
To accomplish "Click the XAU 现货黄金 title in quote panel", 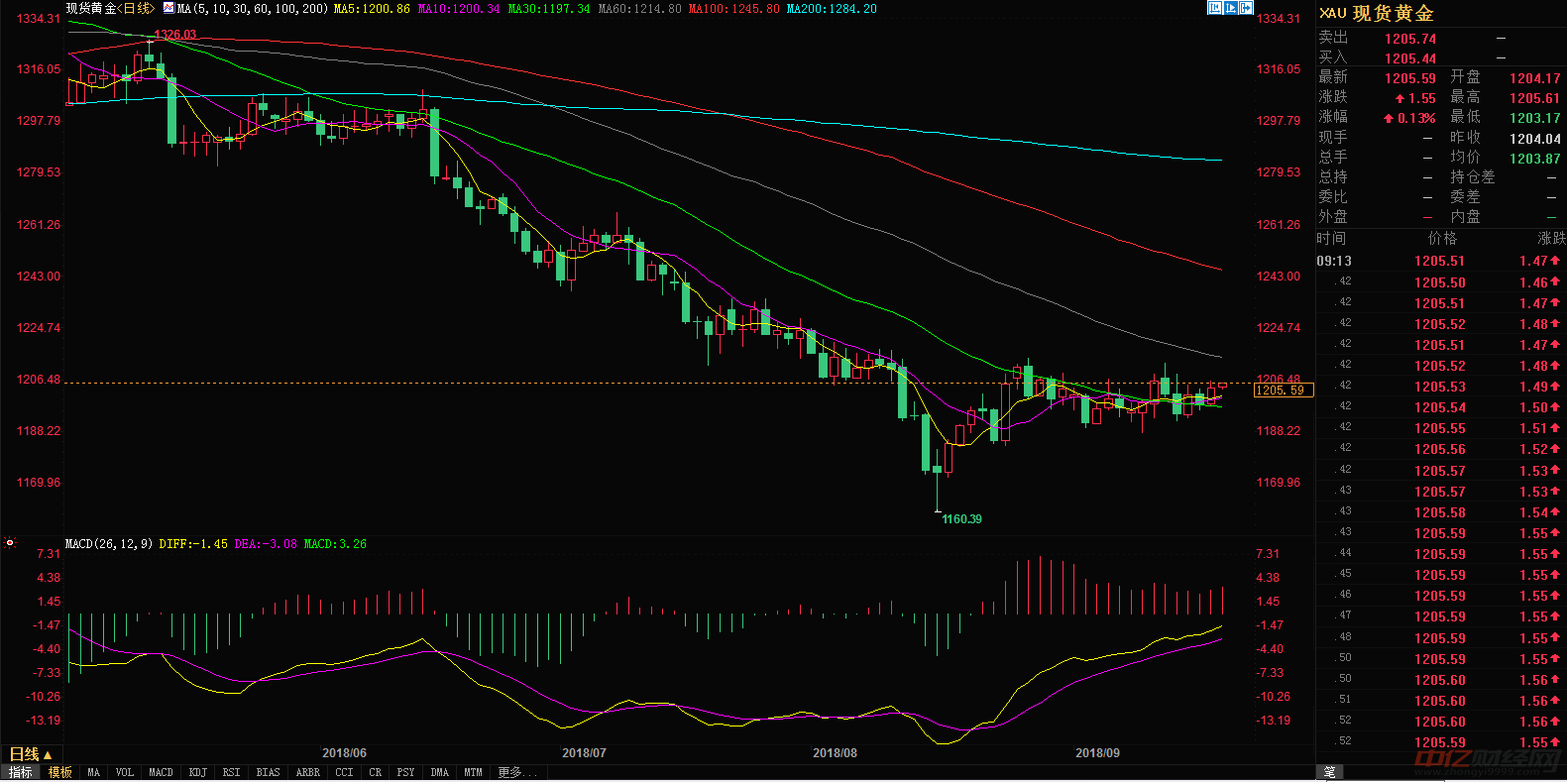I will [x=1377, y=13].
